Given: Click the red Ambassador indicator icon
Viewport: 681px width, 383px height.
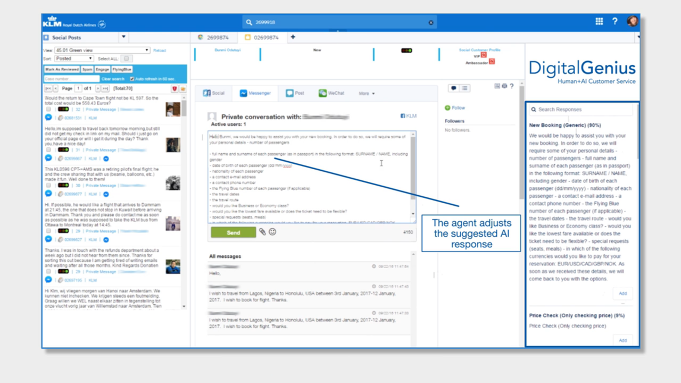Looking at the screenshot, I should (492, 62).
